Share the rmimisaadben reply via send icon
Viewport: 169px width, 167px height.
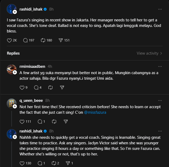pyautogui.click(x=62, y=88)
